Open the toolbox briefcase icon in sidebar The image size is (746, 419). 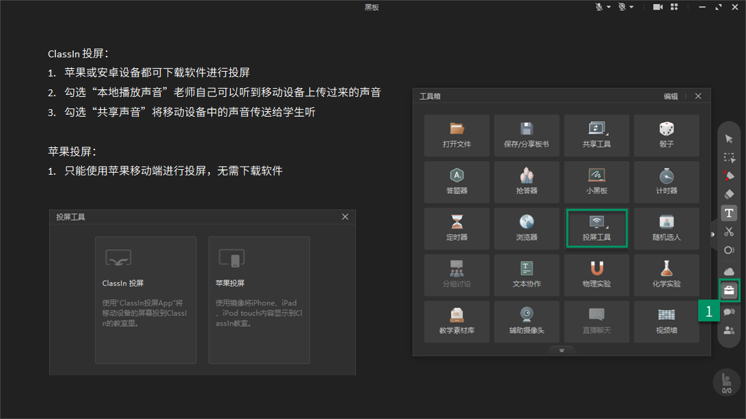click(729, 290)
